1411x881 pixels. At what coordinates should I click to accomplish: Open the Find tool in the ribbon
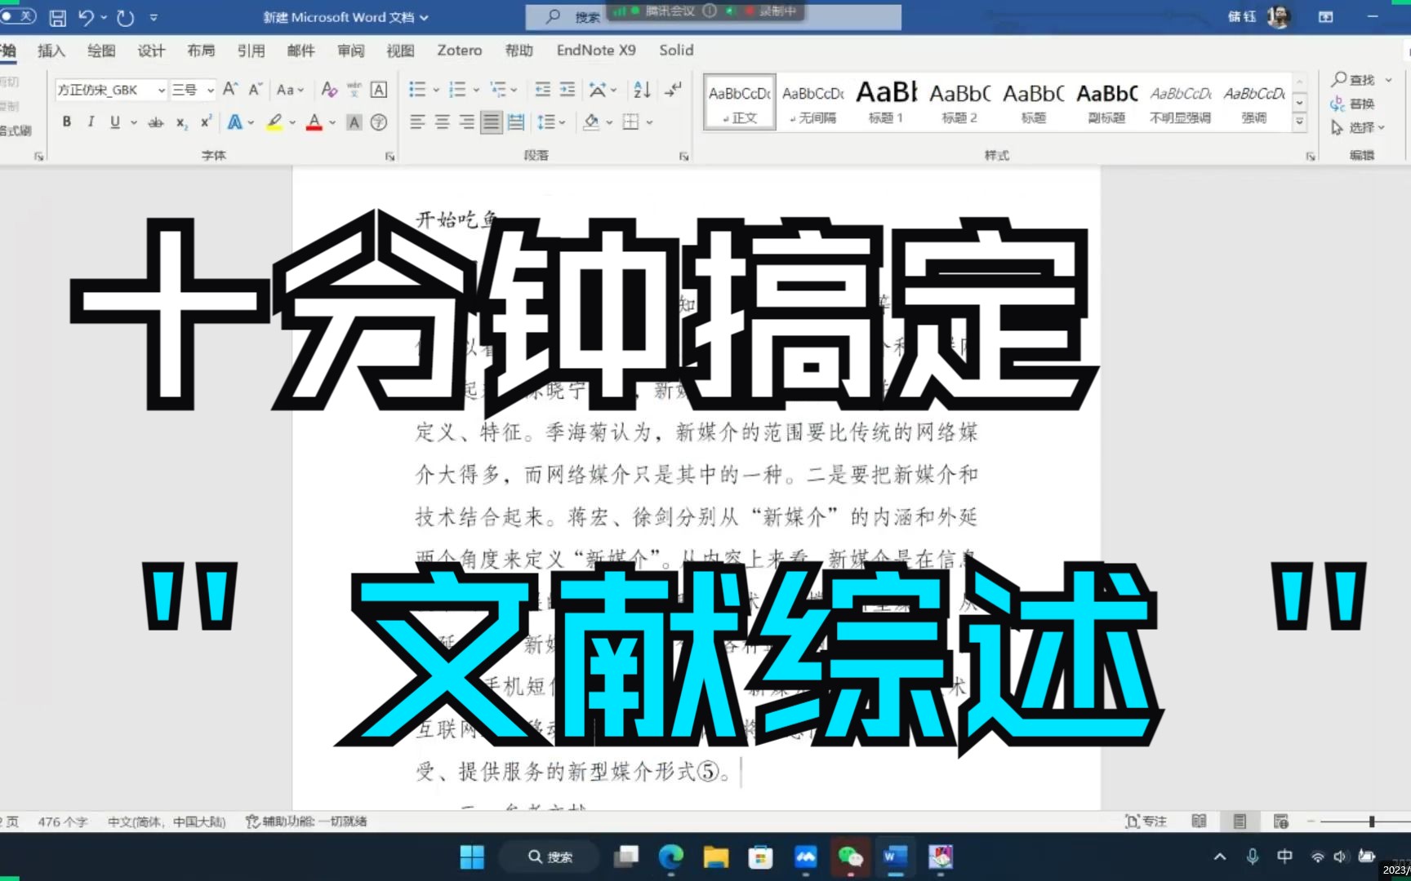point(1357,80)
